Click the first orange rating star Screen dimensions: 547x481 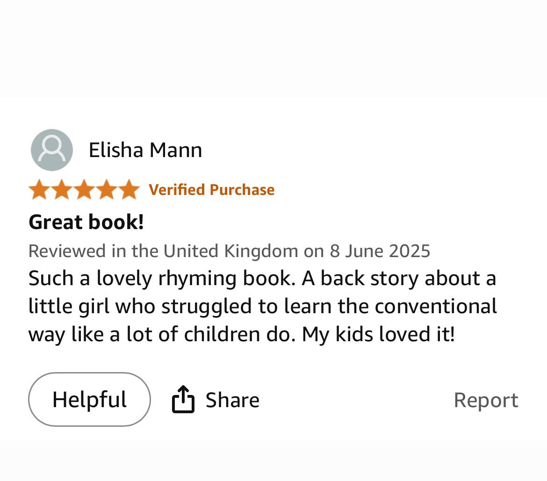pos(39,190)
